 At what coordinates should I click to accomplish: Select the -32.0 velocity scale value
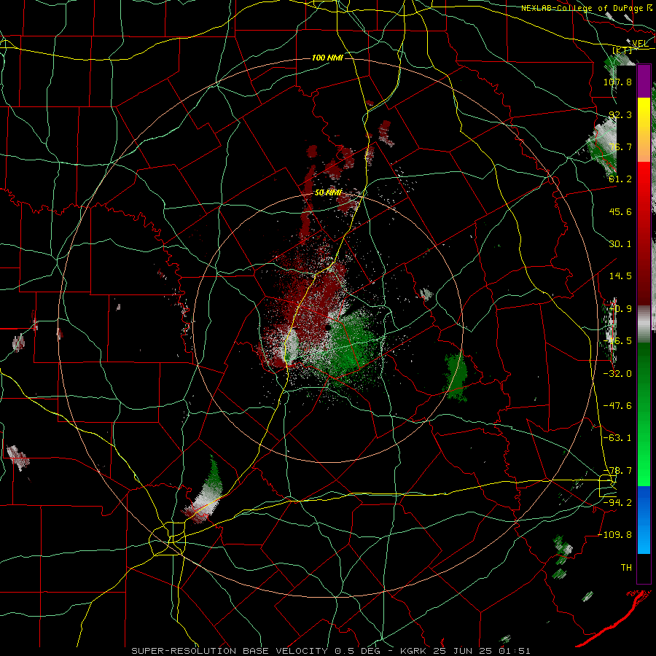click(617, 374)
